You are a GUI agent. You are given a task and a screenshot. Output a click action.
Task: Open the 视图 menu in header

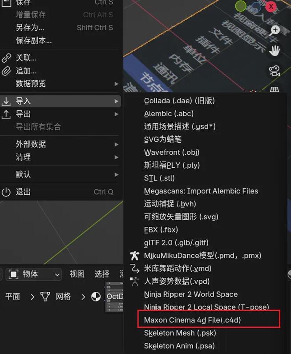(77, 274)
